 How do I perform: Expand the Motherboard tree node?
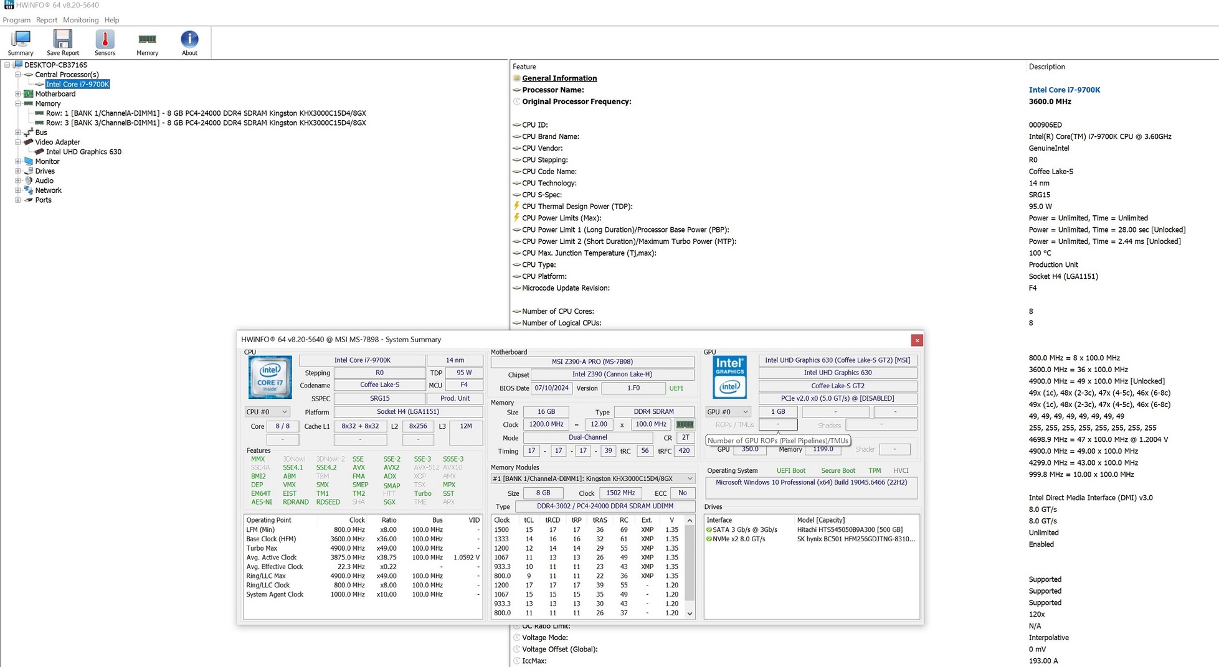point(18,94)
